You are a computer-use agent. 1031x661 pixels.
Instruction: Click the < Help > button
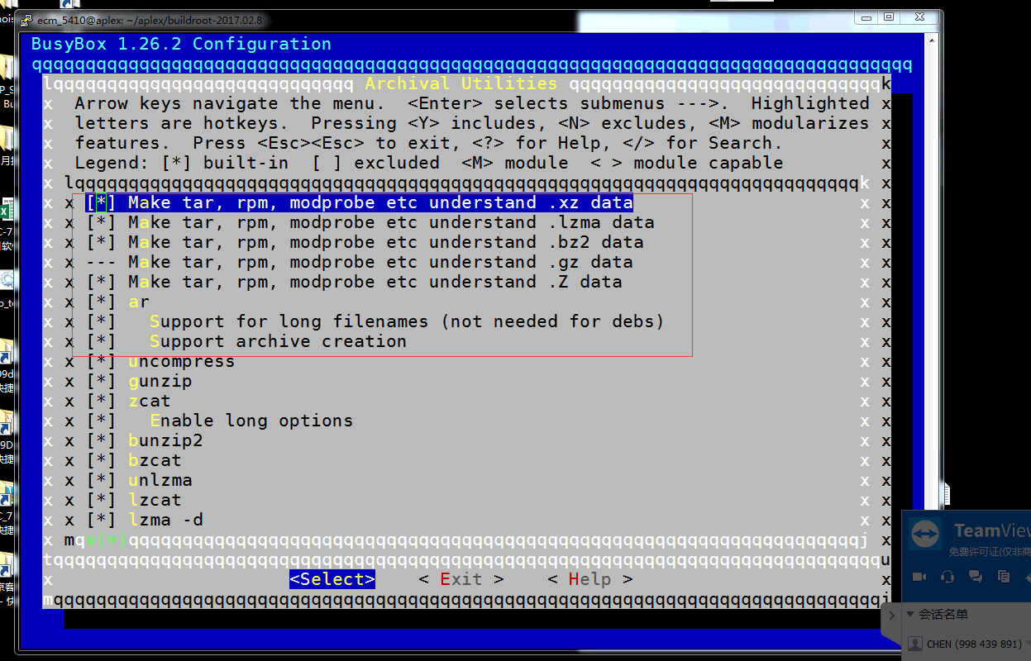point(590,579)
